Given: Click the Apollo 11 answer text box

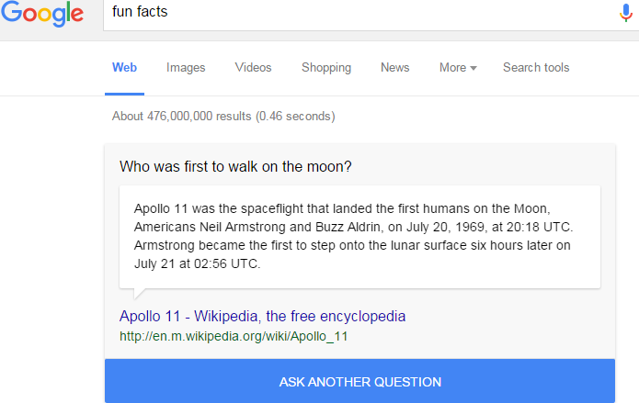Looking at the screenshot, I should point(359,237).
